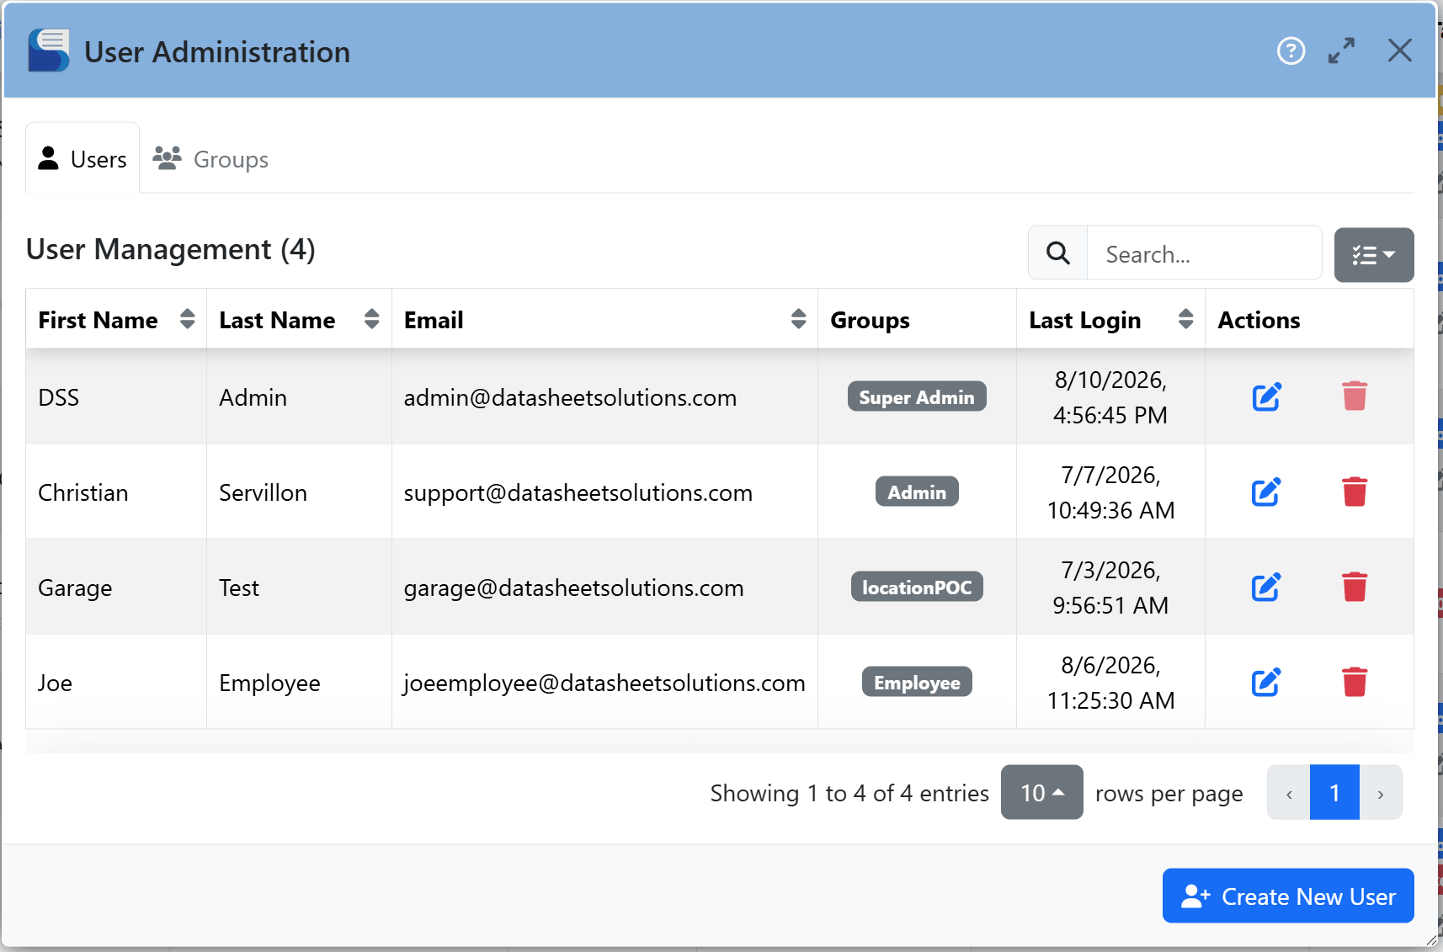Edit the Christian Servillon user

click(1266, 492)
